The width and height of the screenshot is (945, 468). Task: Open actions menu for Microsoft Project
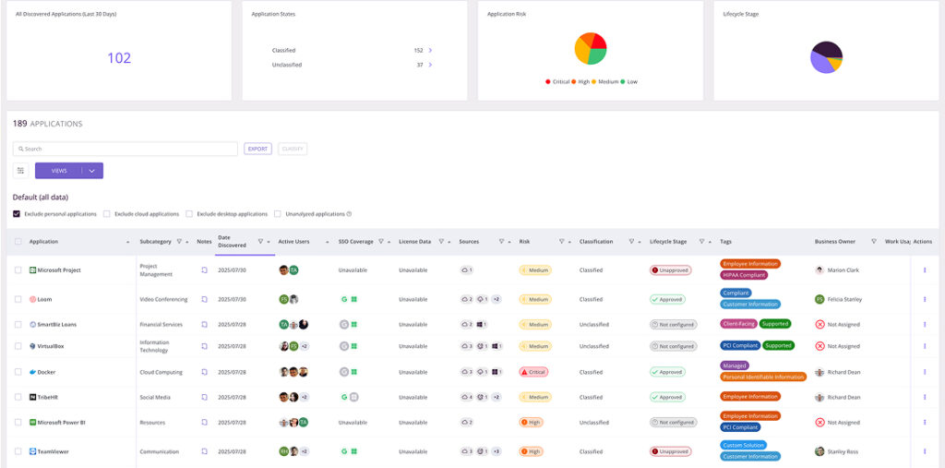tap(925, 270)
